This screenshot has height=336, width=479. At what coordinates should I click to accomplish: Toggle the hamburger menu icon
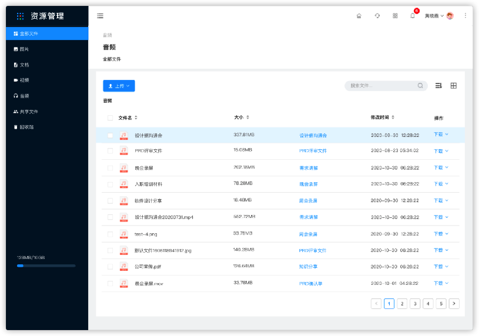pyautogui.click(x=100, y=16)
